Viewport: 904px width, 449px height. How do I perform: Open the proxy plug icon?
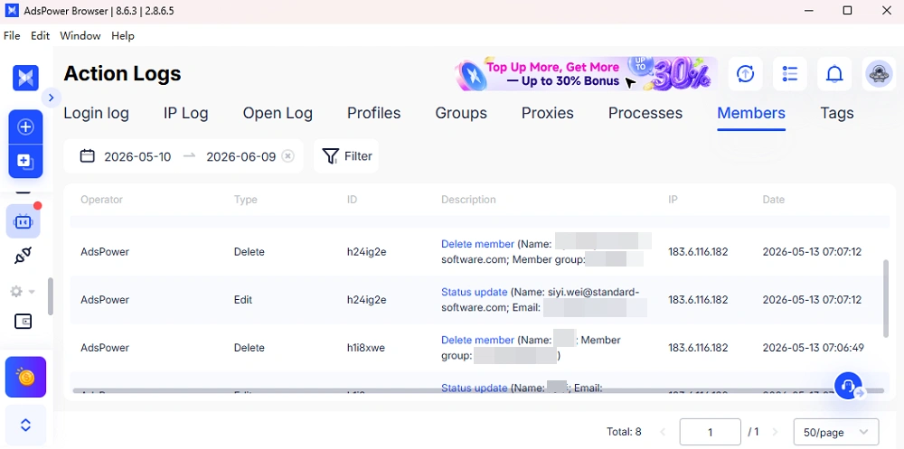(24, 256)
